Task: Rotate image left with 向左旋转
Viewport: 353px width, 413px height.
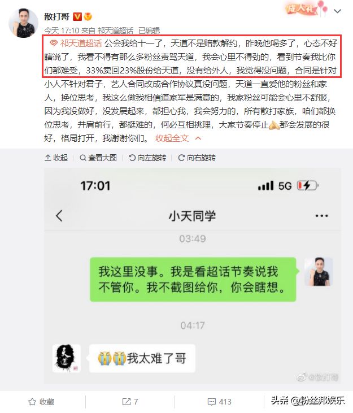Action: tap(147, 158)
